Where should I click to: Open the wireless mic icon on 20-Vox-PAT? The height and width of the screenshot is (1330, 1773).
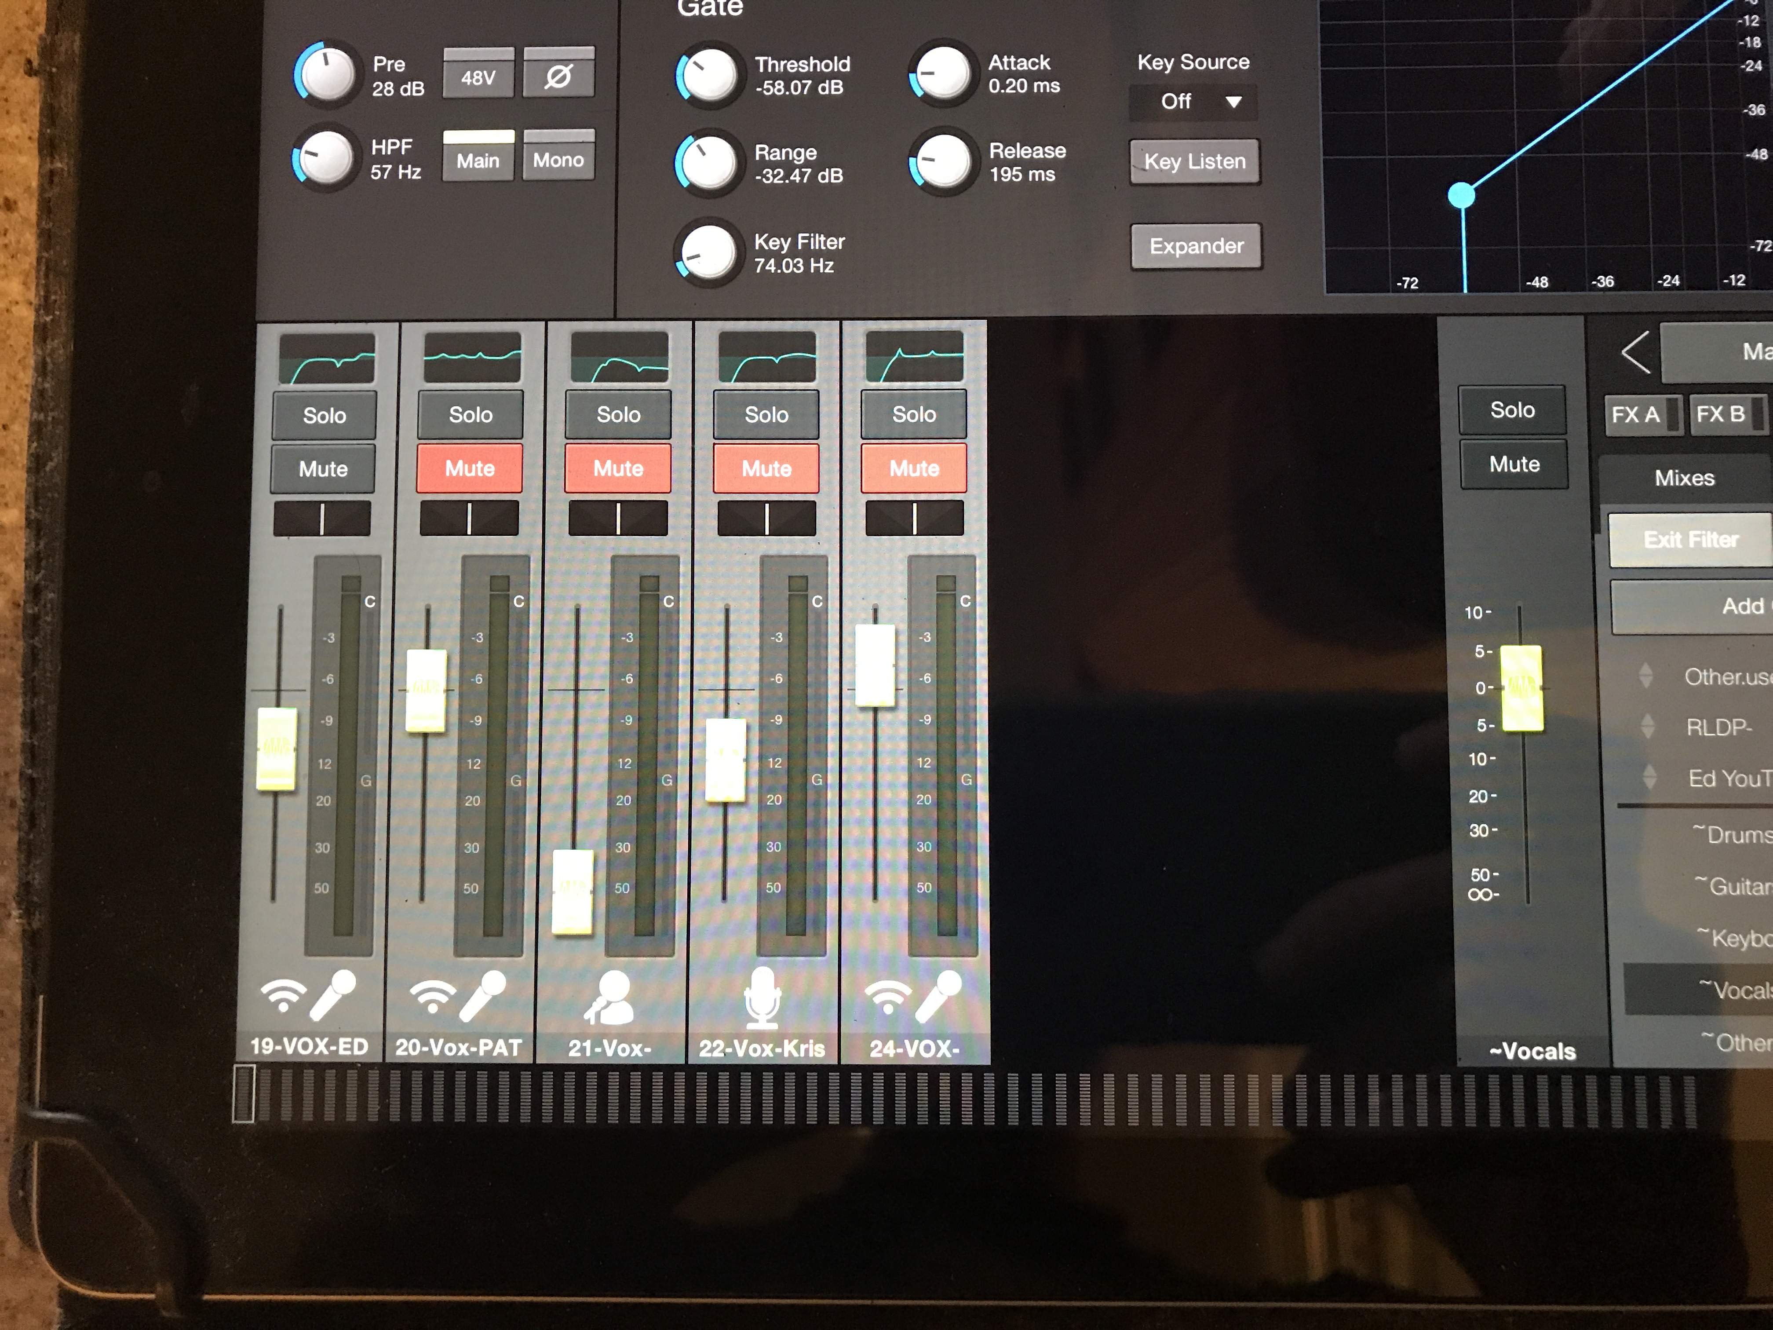pos(458,997)
